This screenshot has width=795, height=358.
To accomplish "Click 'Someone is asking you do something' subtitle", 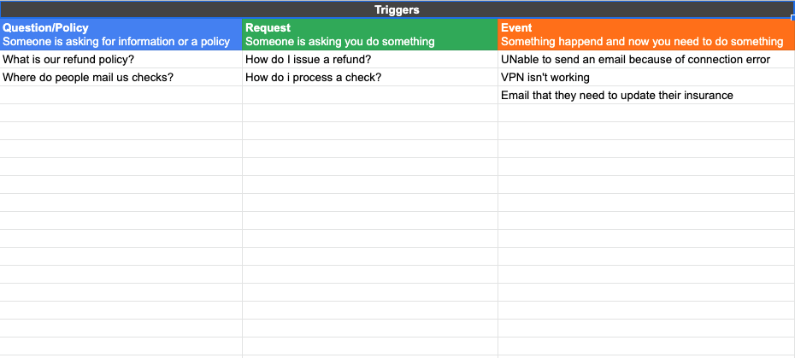I will click(x=339, y=42).
